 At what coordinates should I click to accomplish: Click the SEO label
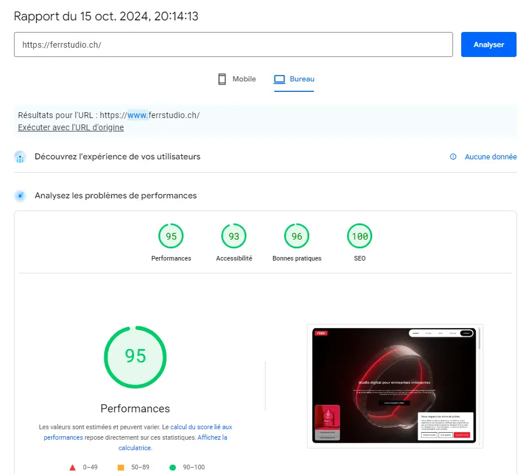coord(360,258)
